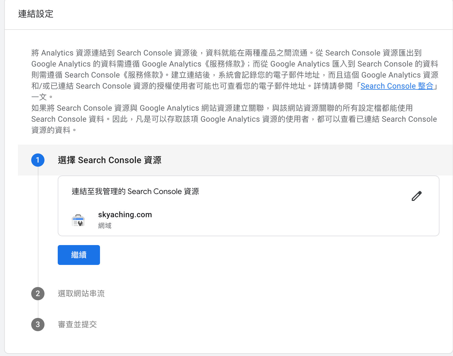Viewport: 453px width, 356px height.
Task: Click step 3 審查並提交
Action: 77,324
